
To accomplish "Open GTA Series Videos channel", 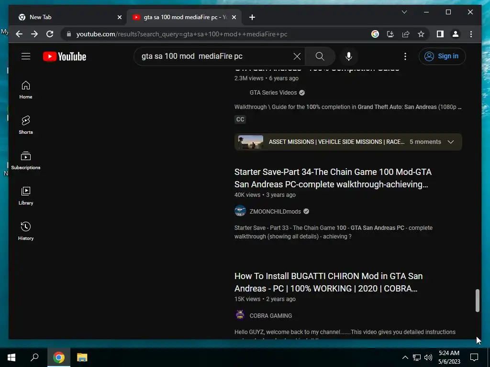I will [273, 93].
